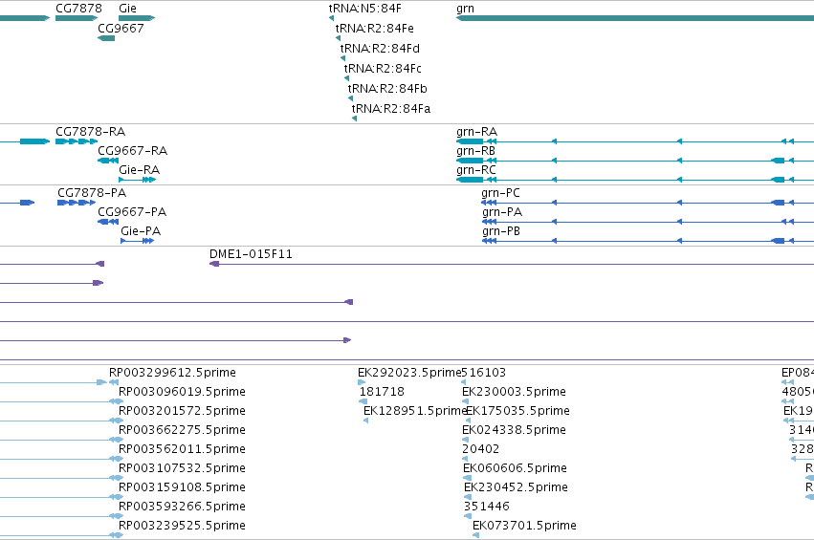Select the EK230452.5prime label

click(516, 486)
